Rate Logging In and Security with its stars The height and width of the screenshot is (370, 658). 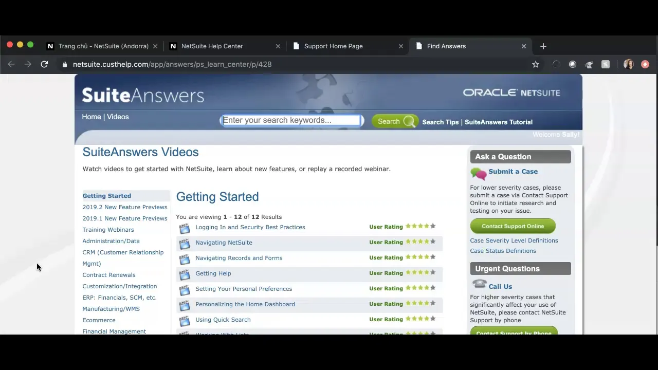tap(421, 226)
